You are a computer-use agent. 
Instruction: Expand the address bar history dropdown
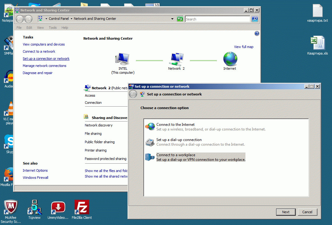tap(172, 19)
